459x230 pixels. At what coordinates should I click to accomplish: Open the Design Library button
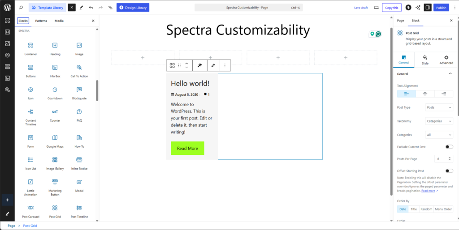[133, 8]
